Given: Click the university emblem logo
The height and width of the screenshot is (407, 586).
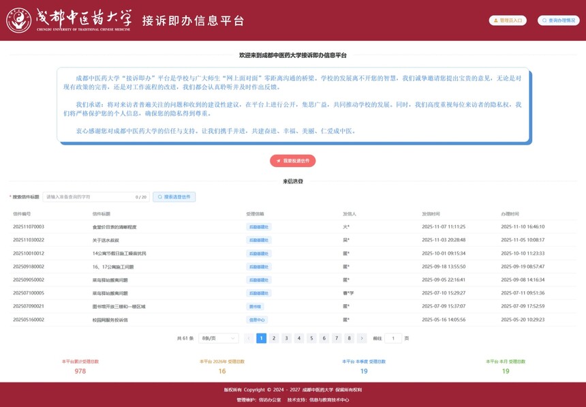Looking at the screenshot, I should 18,20.
